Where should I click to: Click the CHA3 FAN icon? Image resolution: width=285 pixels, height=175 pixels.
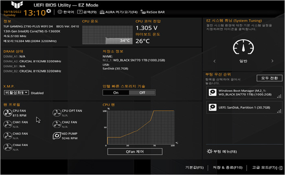click(x=8, y=136)
